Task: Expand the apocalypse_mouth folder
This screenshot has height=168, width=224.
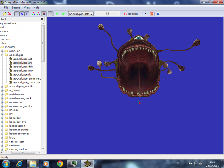Action: click(x=2, y=87)
